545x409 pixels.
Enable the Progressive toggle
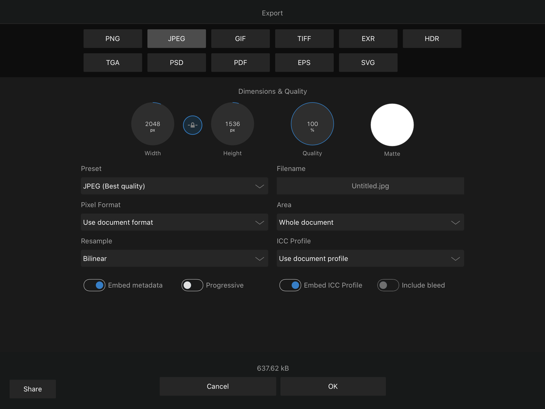coord(192,285)
